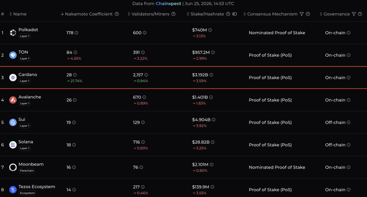Sort by Stake/Hashrate column

click(x=205, y=14)
